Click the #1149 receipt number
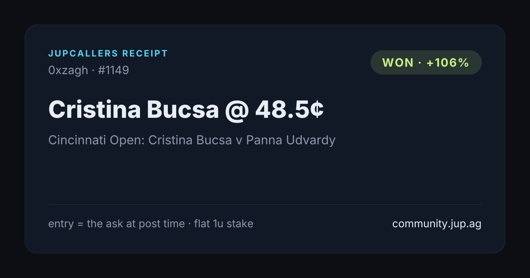 coord(115,70)
